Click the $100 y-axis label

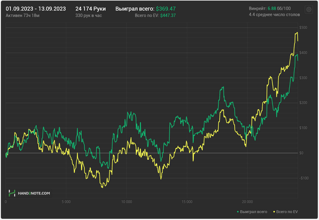[303, 128]
